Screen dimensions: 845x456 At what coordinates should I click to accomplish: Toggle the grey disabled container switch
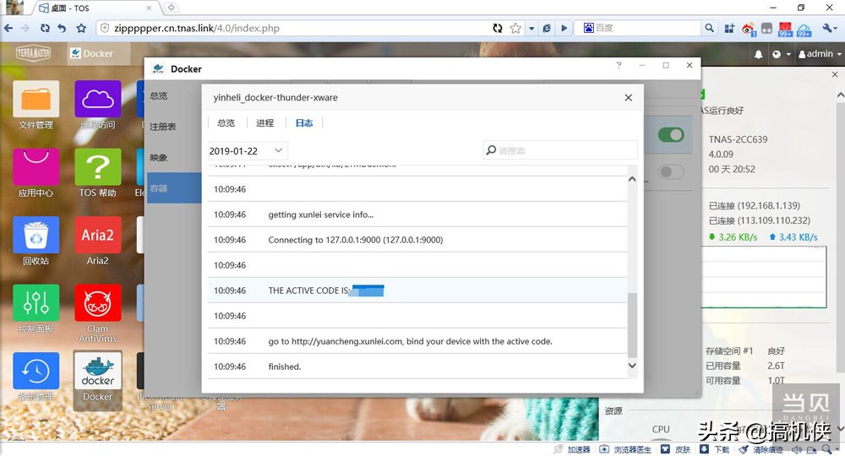point(671,171)
